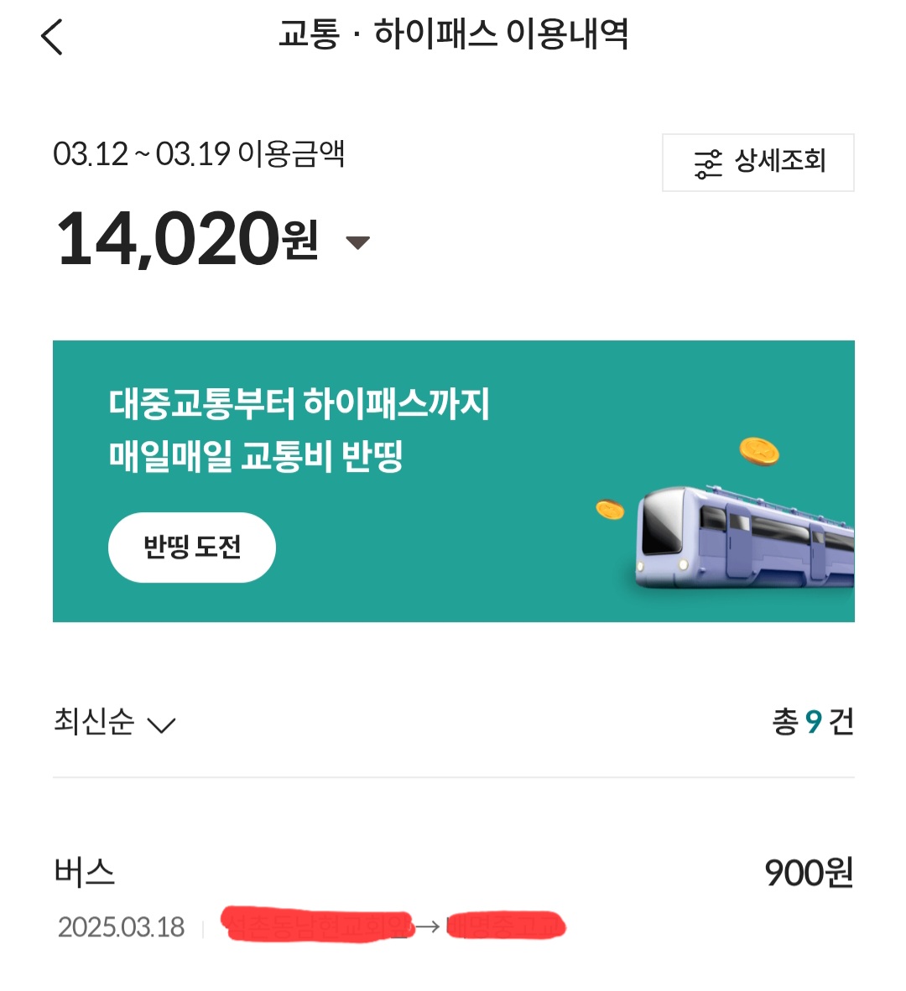Open the banner headline 대중교통부터 하이패스까지
This screenshot has height=991, width=906.
click(x=299, y=404)
